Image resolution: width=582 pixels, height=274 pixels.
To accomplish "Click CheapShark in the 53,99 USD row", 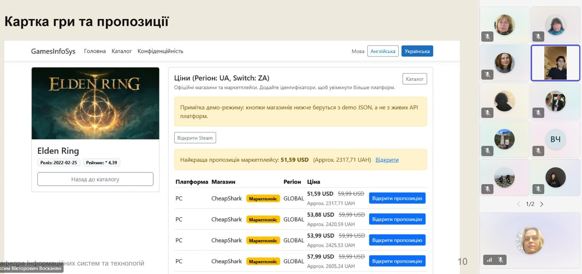I will coord(227,240).
